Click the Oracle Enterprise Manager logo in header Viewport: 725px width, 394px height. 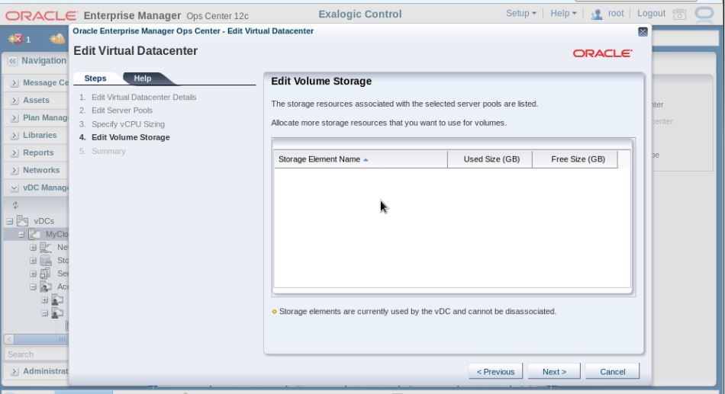coord(42,16)
